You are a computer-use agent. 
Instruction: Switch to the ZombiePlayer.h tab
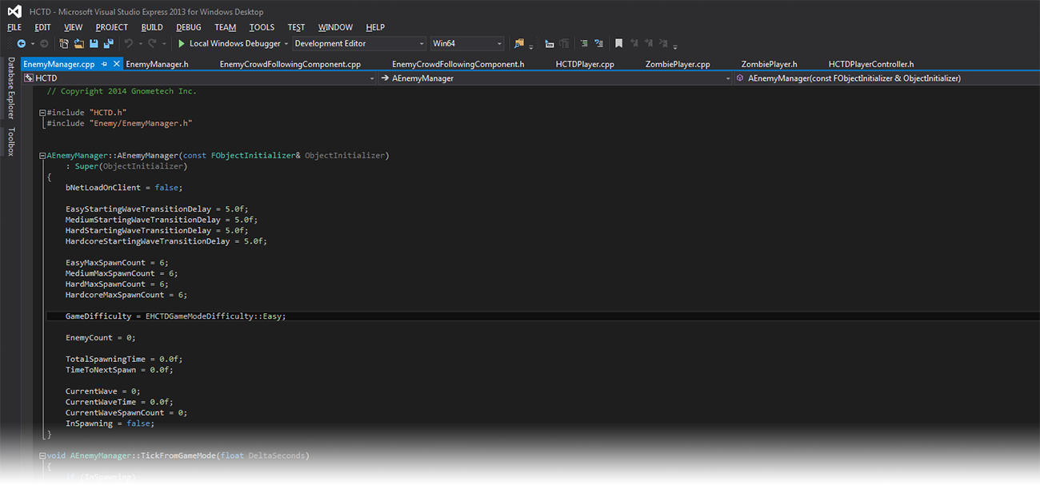769,64
